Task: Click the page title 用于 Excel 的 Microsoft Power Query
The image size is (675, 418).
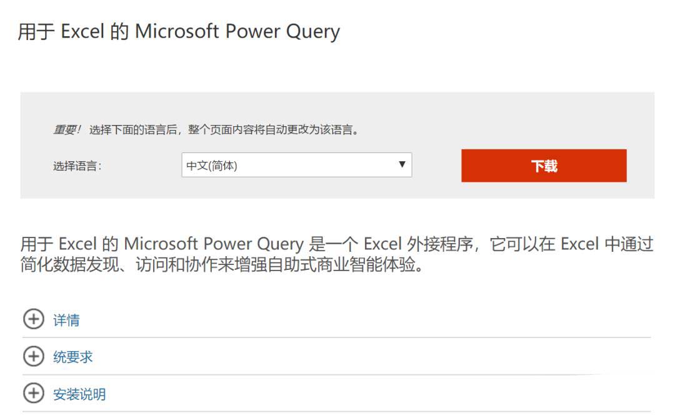Action: click(179, 32)
